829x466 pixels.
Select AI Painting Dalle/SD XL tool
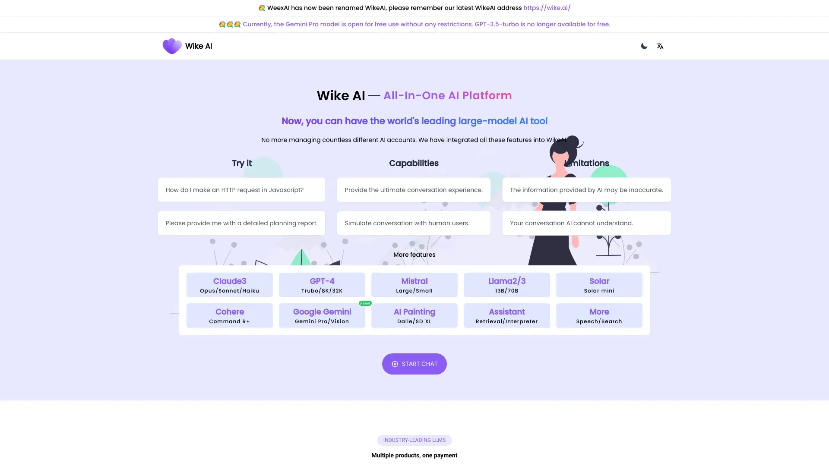414,315
